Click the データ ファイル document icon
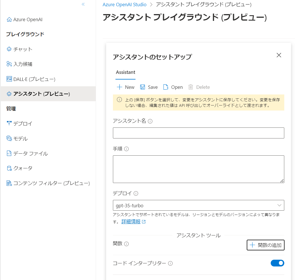Image resolution: width=295 pixels, height=280 pixels. tap(9, 153)
